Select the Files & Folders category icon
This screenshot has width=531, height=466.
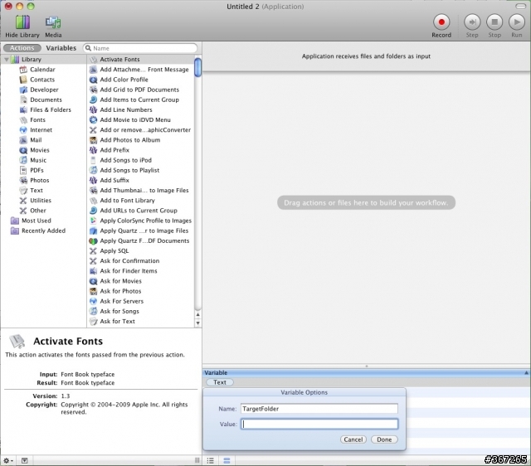[x=23, y=109]
